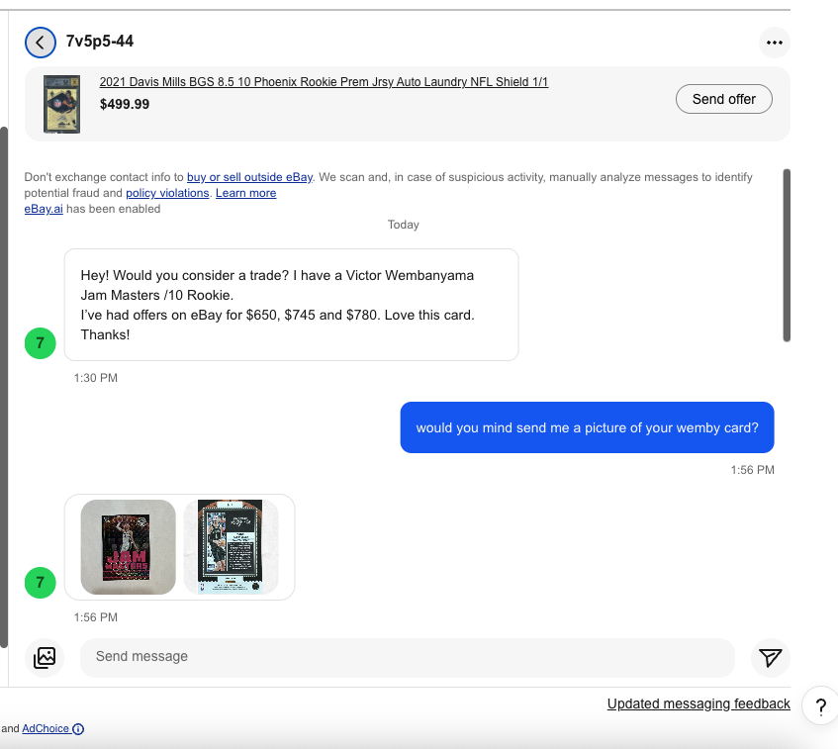Click the Send offer button
Viewport: 838px width, 749px height.
pyautogui.click(x=723, y=99)
